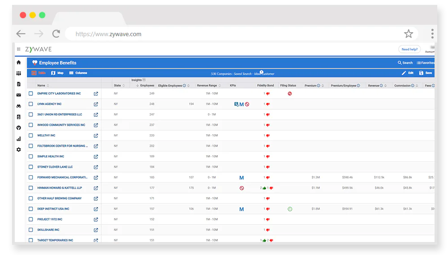Select the Other Half Brewing Company checkbox
This screenshot has height=255, width=448.
click(x=31, y=198)
